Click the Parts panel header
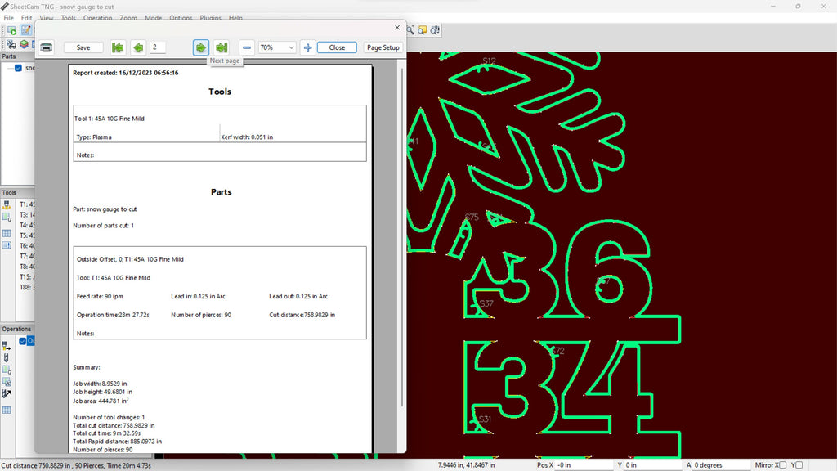The image size is (837, 471). coord(17,56)
